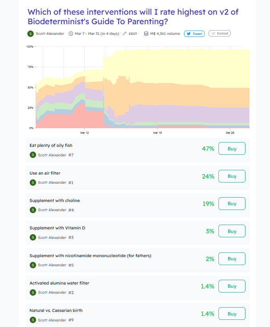Buy the Use an air filter answer
This screenshot has height=327, width=270.
pyautogui.click(x=232, y=176)
